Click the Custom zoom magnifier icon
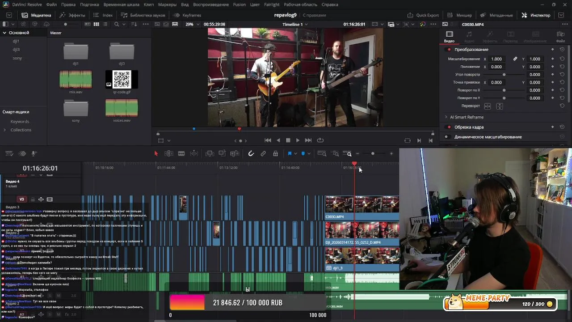Image resolution: width=572 pixels, height=322 pixels. coord(348,153)
